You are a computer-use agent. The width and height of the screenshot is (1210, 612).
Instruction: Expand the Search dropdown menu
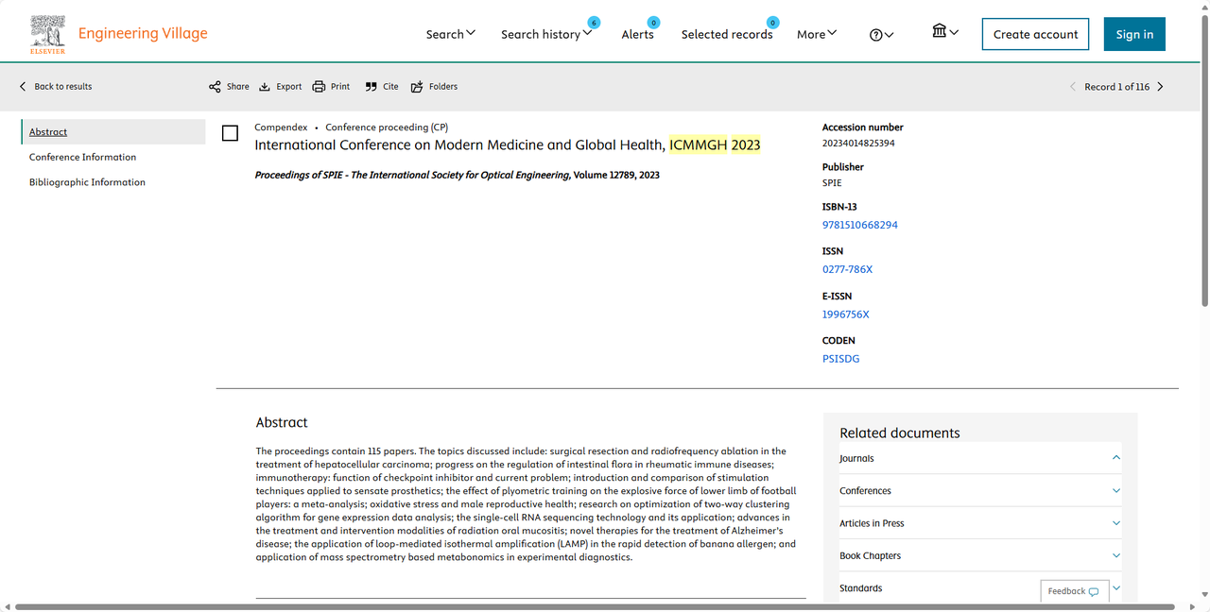[450, 34]
